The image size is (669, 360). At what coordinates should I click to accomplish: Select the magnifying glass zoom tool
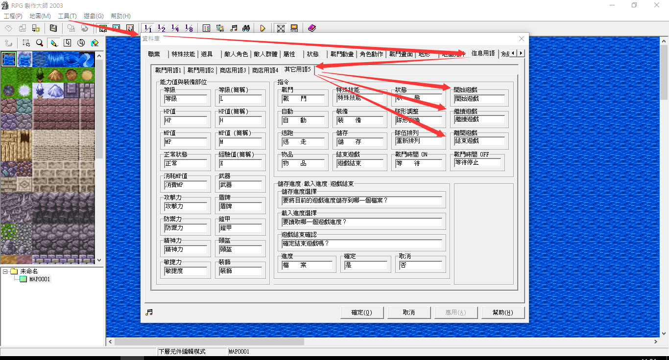click(x=40, y=43)
